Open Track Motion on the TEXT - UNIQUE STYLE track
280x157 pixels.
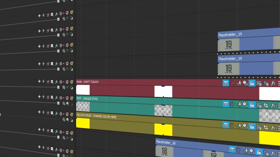tap(52, 97)
